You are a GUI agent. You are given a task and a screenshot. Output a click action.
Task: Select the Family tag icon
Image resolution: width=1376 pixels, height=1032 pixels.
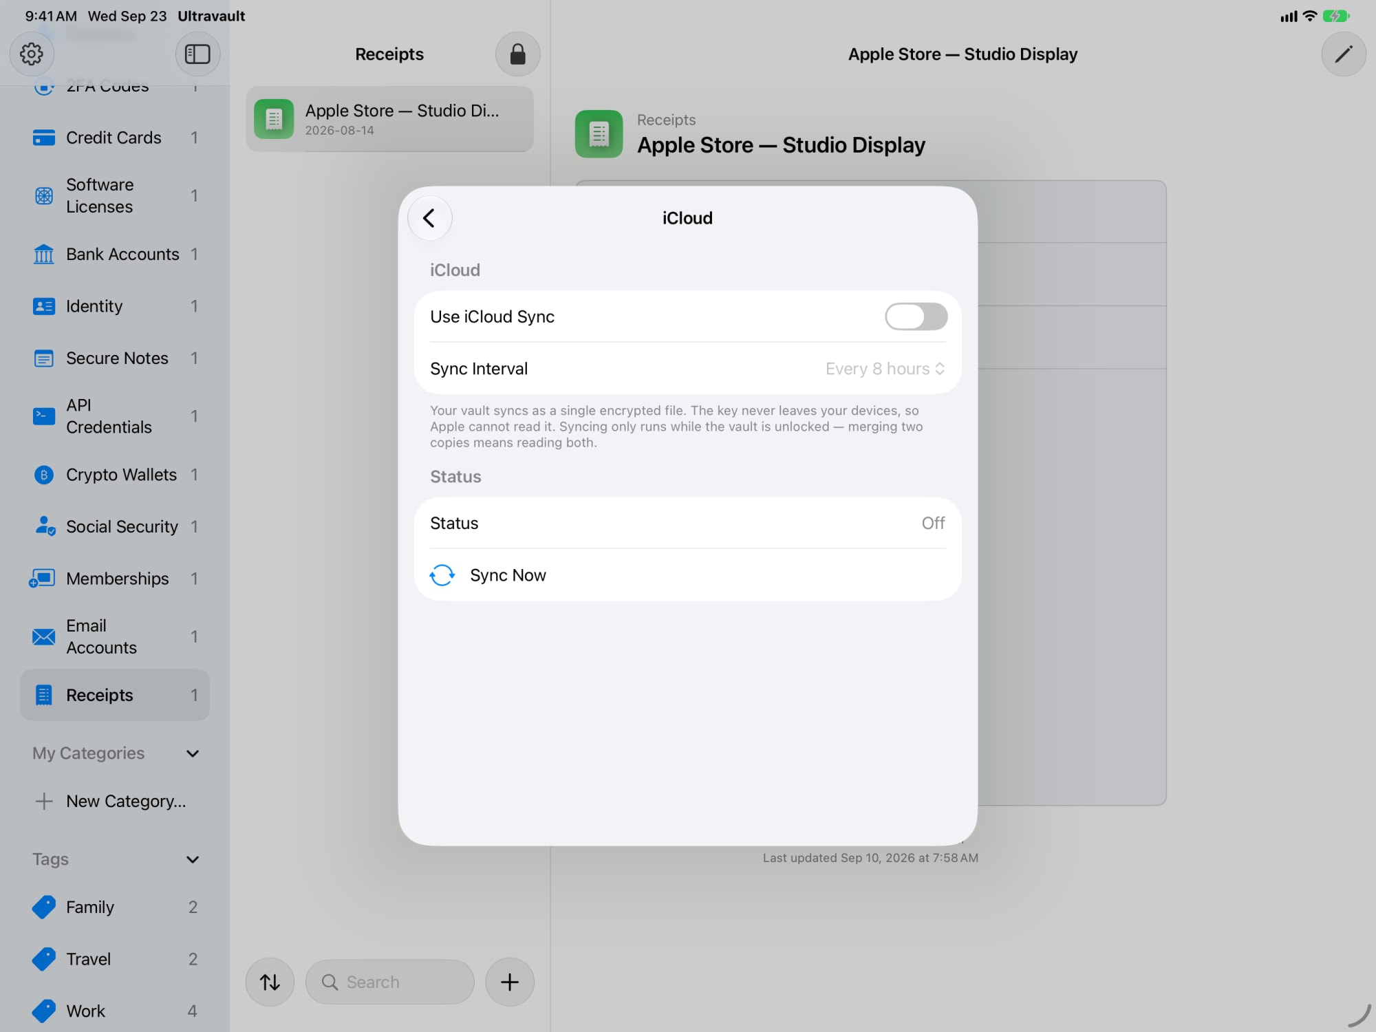click(44, 907)
